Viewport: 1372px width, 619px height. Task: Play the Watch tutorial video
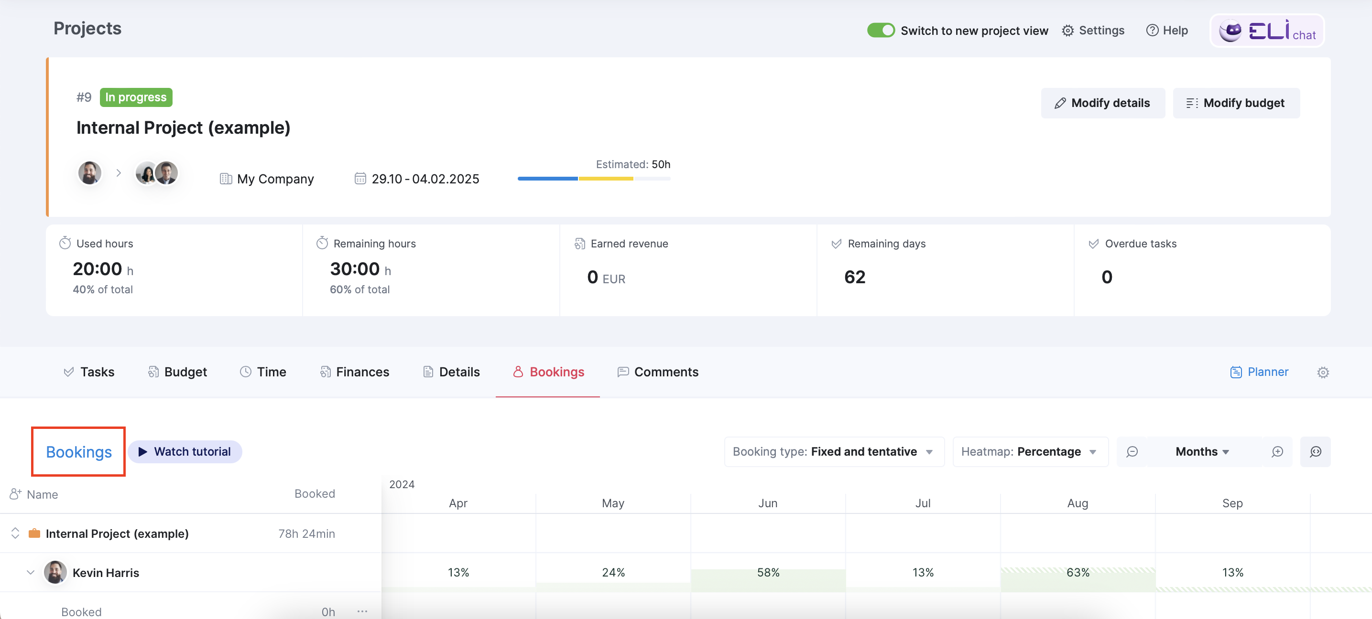pyautogui.click(x=185, y=451)
